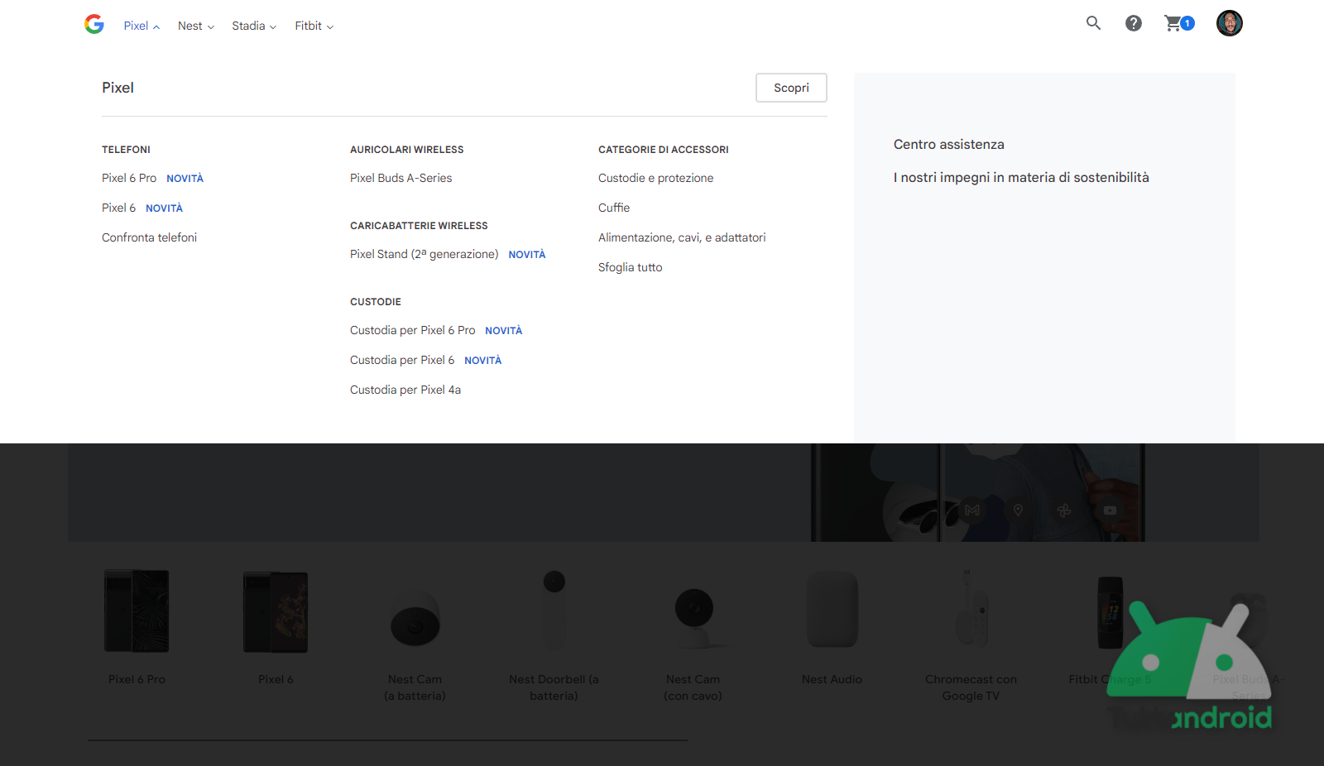This screenshot has height=766, width=1324.
Task: Click the CATEGORIE DI ACCESSORI heading
Action: (663, 150)
